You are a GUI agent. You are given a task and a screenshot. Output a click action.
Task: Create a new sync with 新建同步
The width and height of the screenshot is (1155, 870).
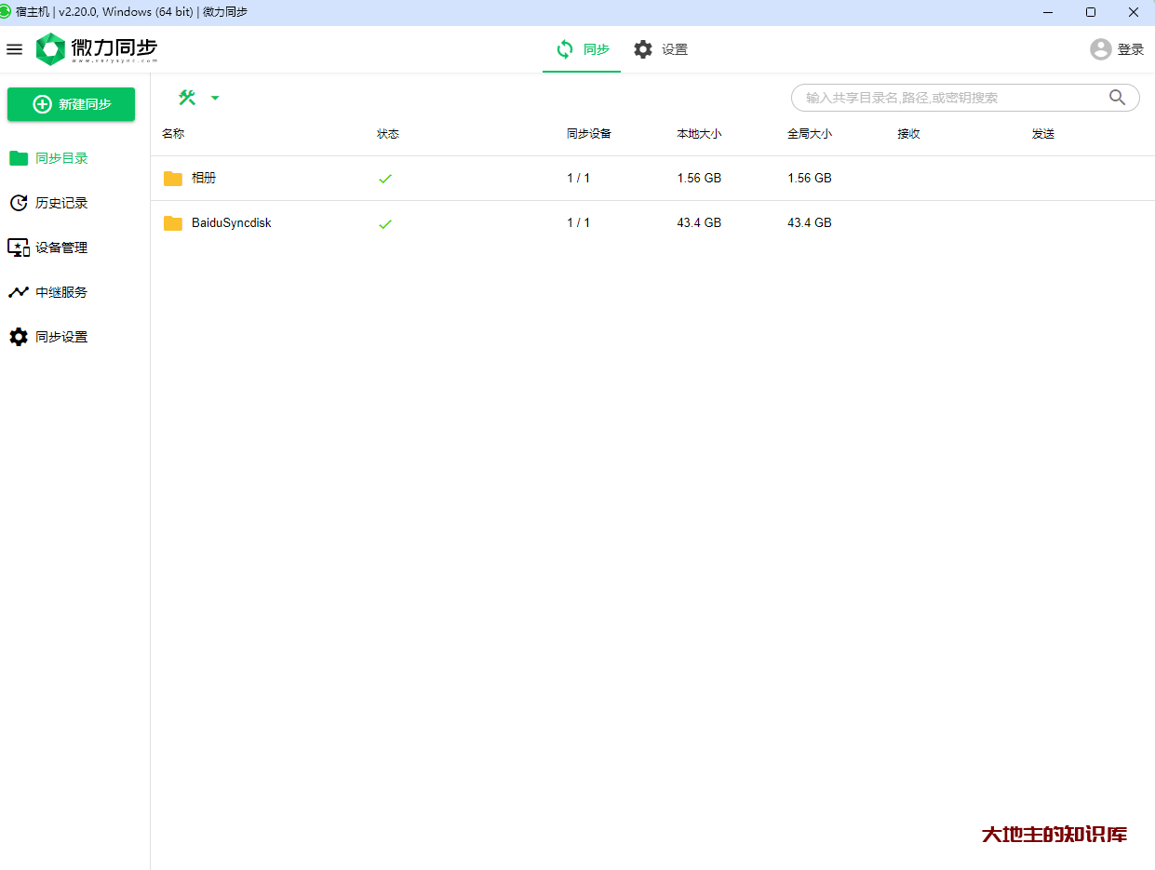[x=72, y=104]
